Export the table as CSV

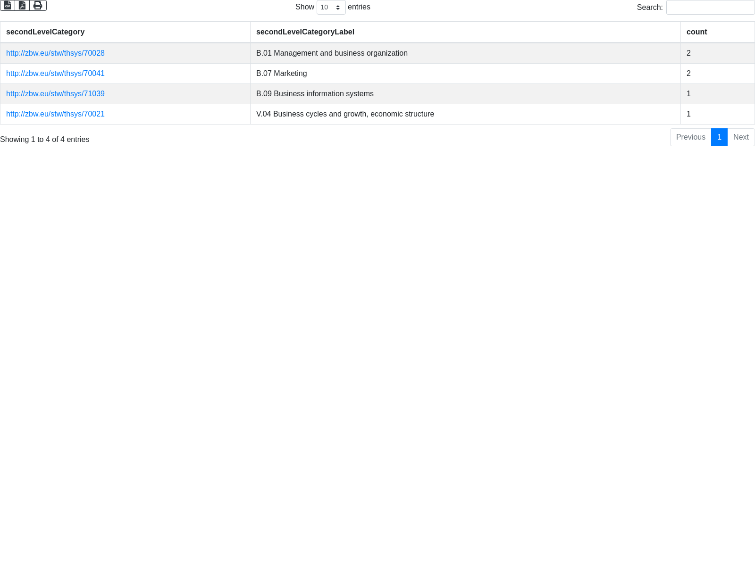[8, 5]
